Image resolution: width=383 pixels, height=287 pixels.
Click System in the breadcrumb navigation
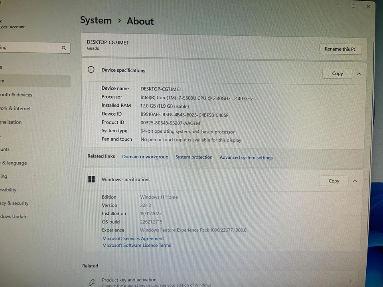coord(96,20)
